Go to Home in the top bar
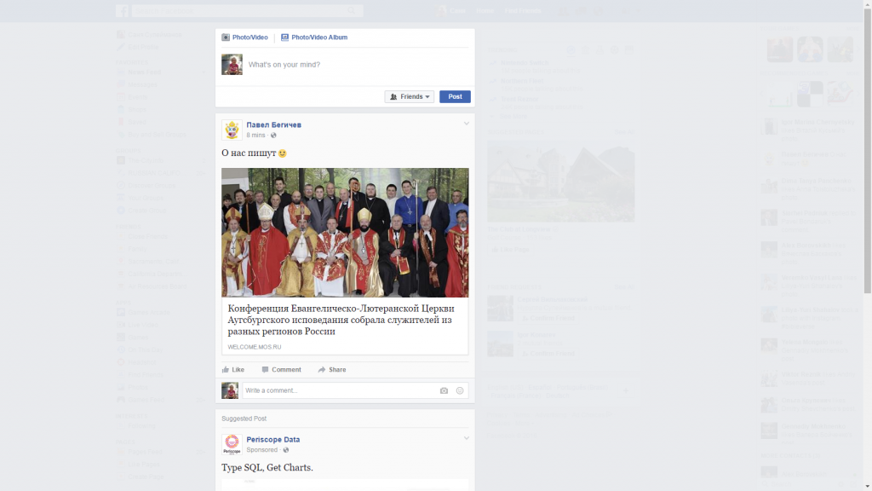 tap(485, 10)
